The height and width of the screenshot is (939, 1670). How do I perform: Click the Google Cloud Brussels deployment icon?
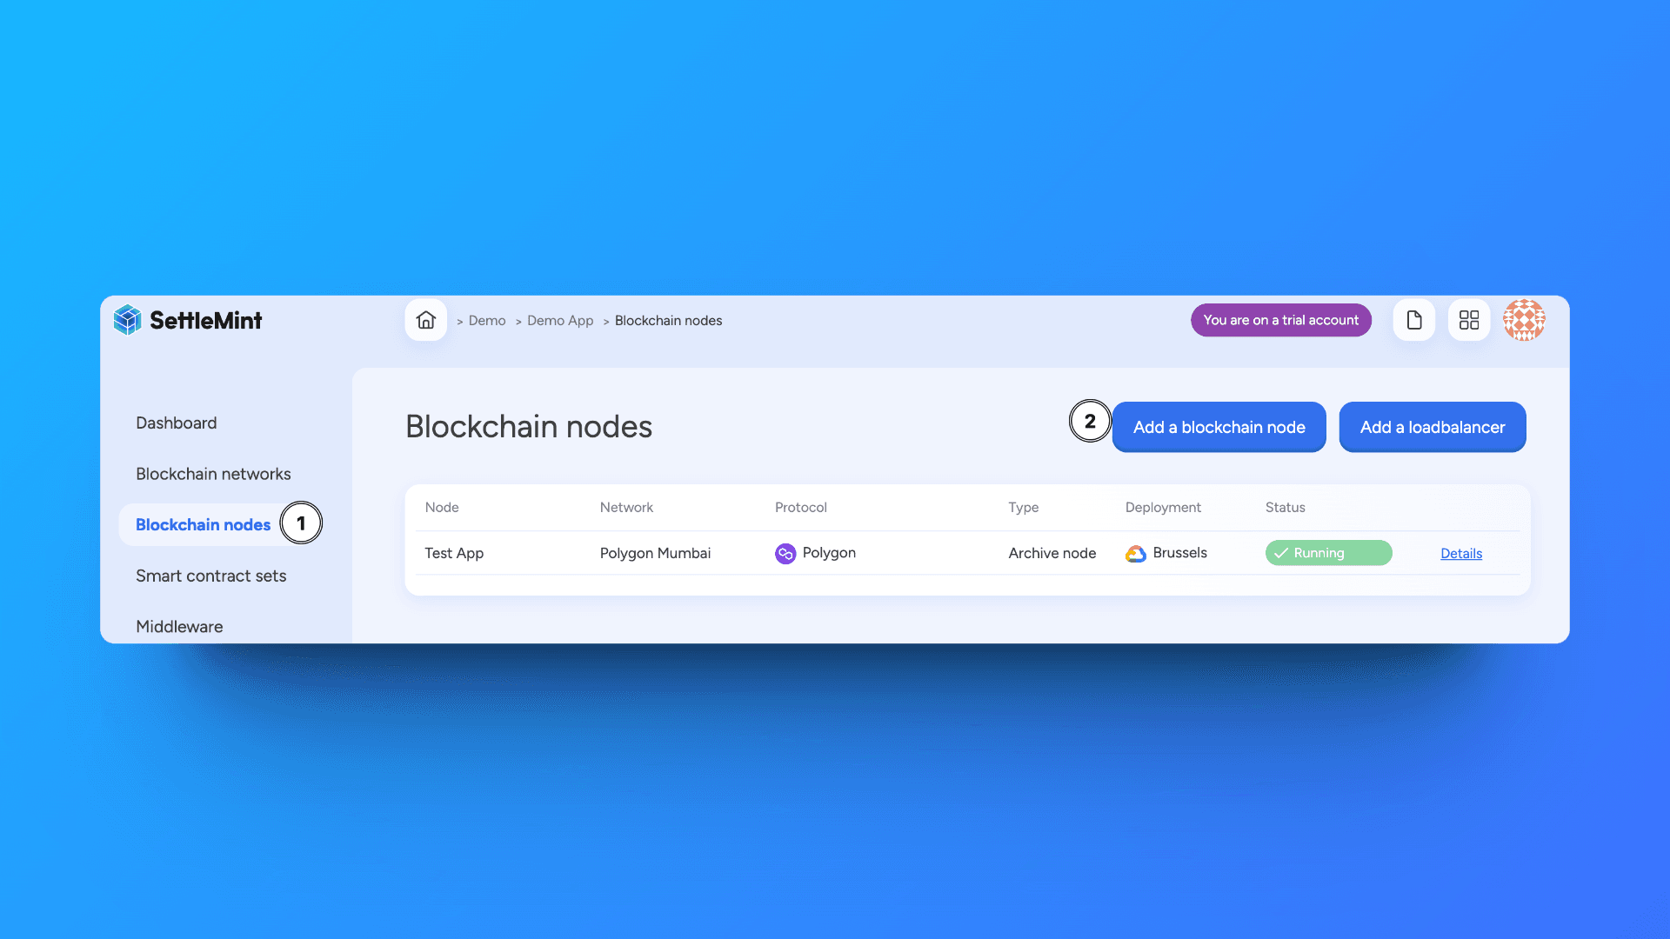(x=1135, y=554)
